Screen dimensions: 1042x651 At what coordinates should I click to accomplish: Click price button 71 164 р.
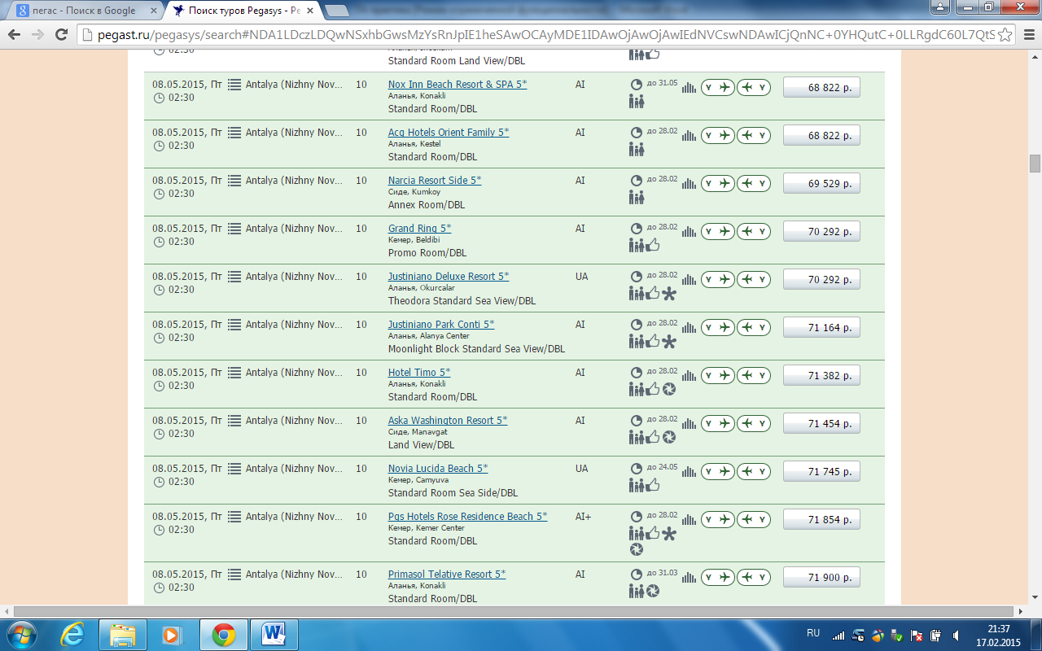tap(821, 328)
